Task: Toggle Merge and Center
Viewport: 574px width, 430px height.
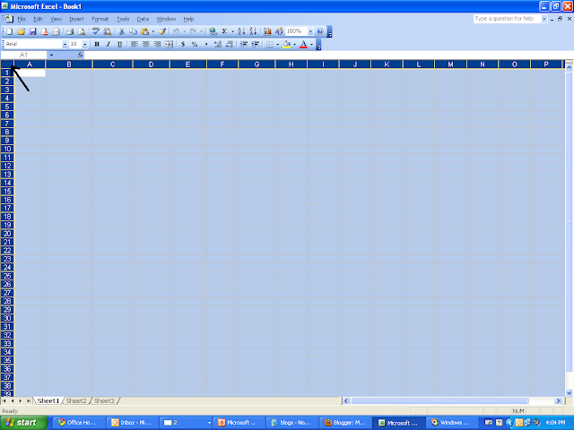Action: click(170, 44)
